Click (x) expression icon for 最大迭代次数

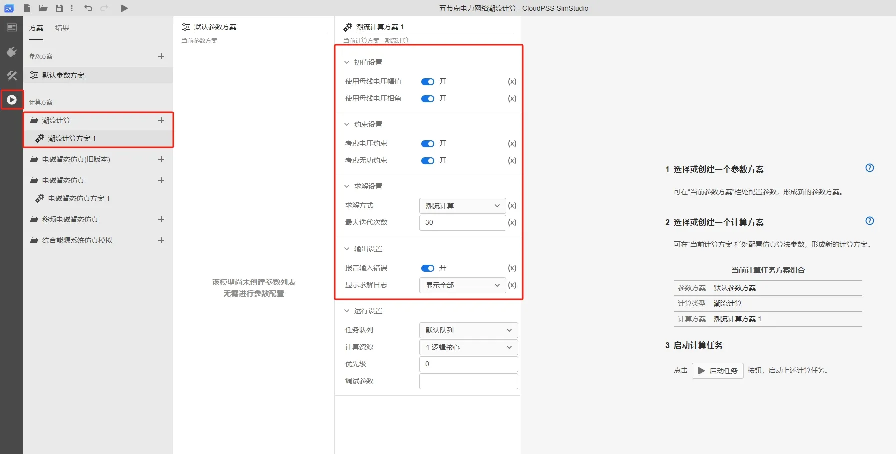tap(512, 222)
